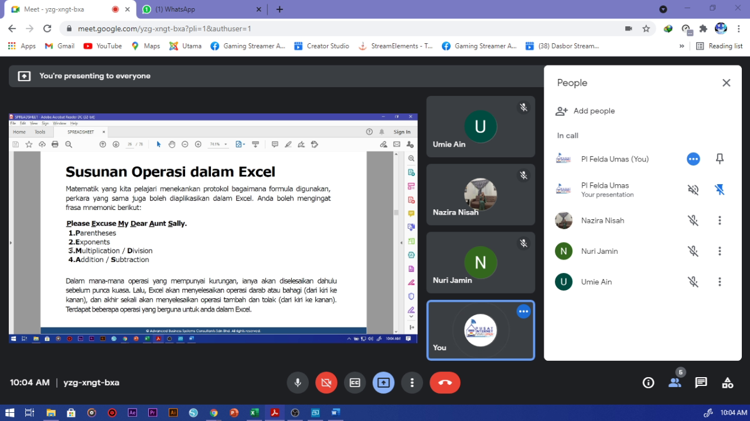The height and width of the screenshot is (421, 750).
Task: Open the chat with everyone panel
Action: (701, 382)
